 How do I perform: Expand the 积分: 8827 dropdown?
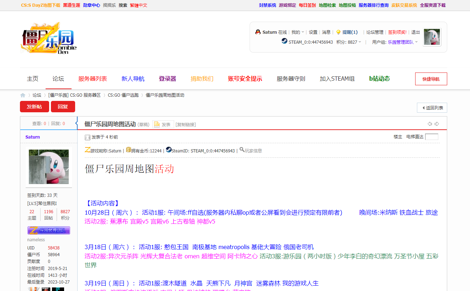(349, 42)
